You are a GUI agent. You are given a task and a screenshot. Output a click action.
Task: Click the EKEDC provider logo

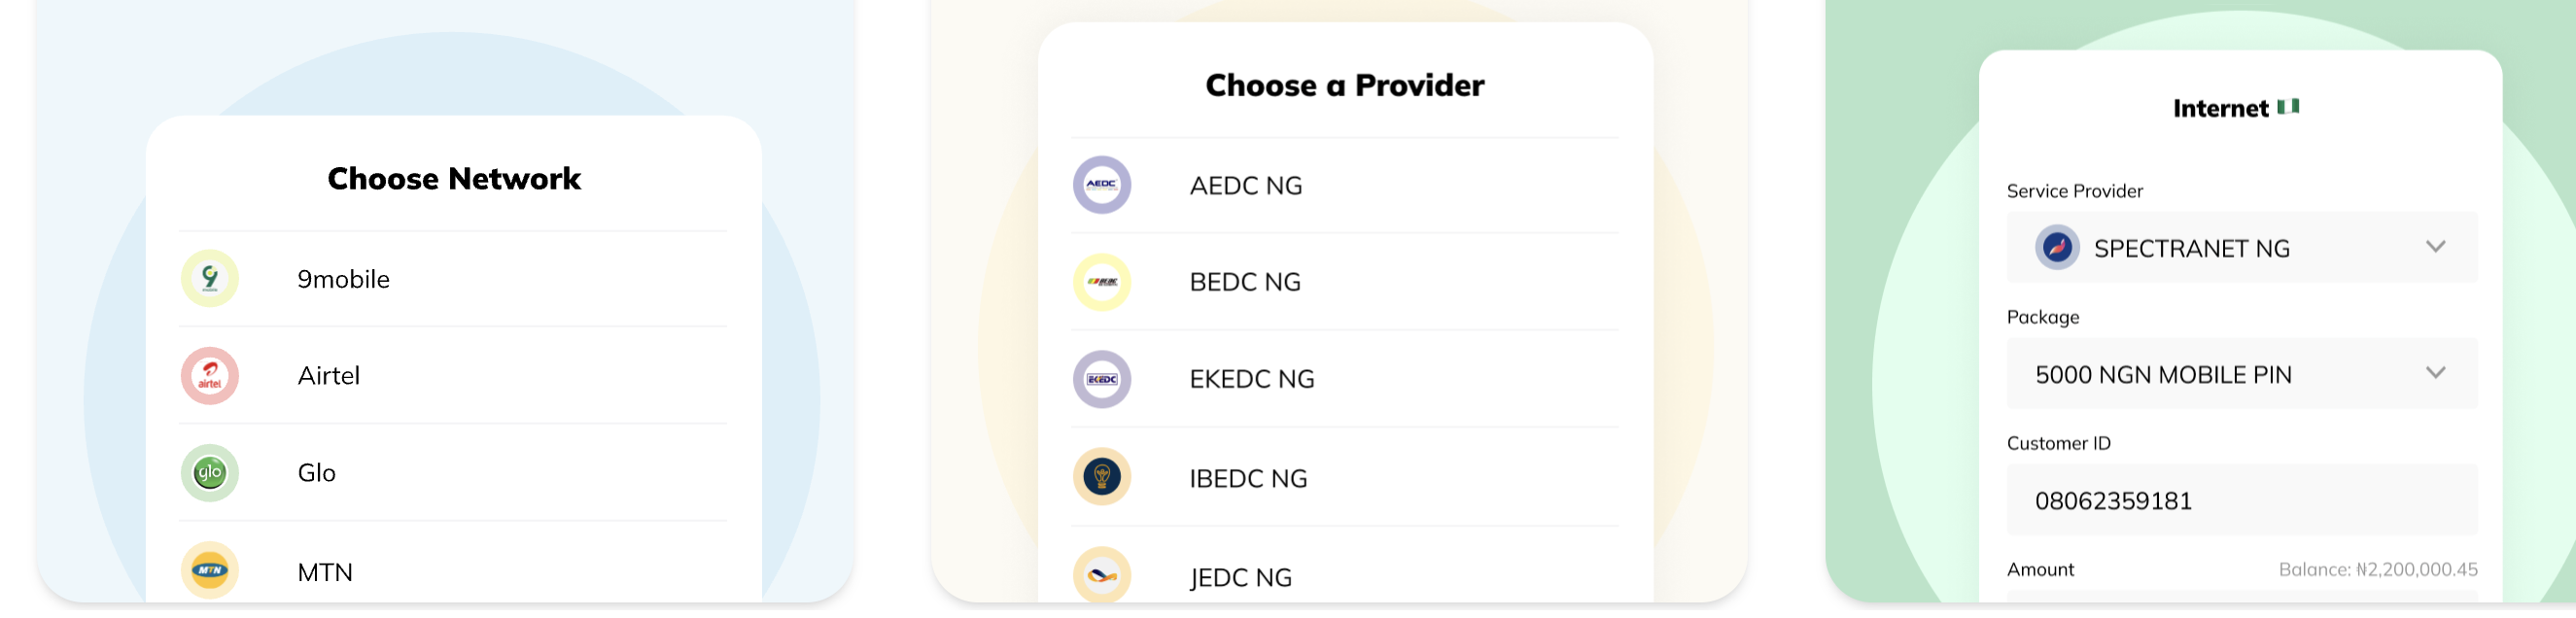point(1102,379)
